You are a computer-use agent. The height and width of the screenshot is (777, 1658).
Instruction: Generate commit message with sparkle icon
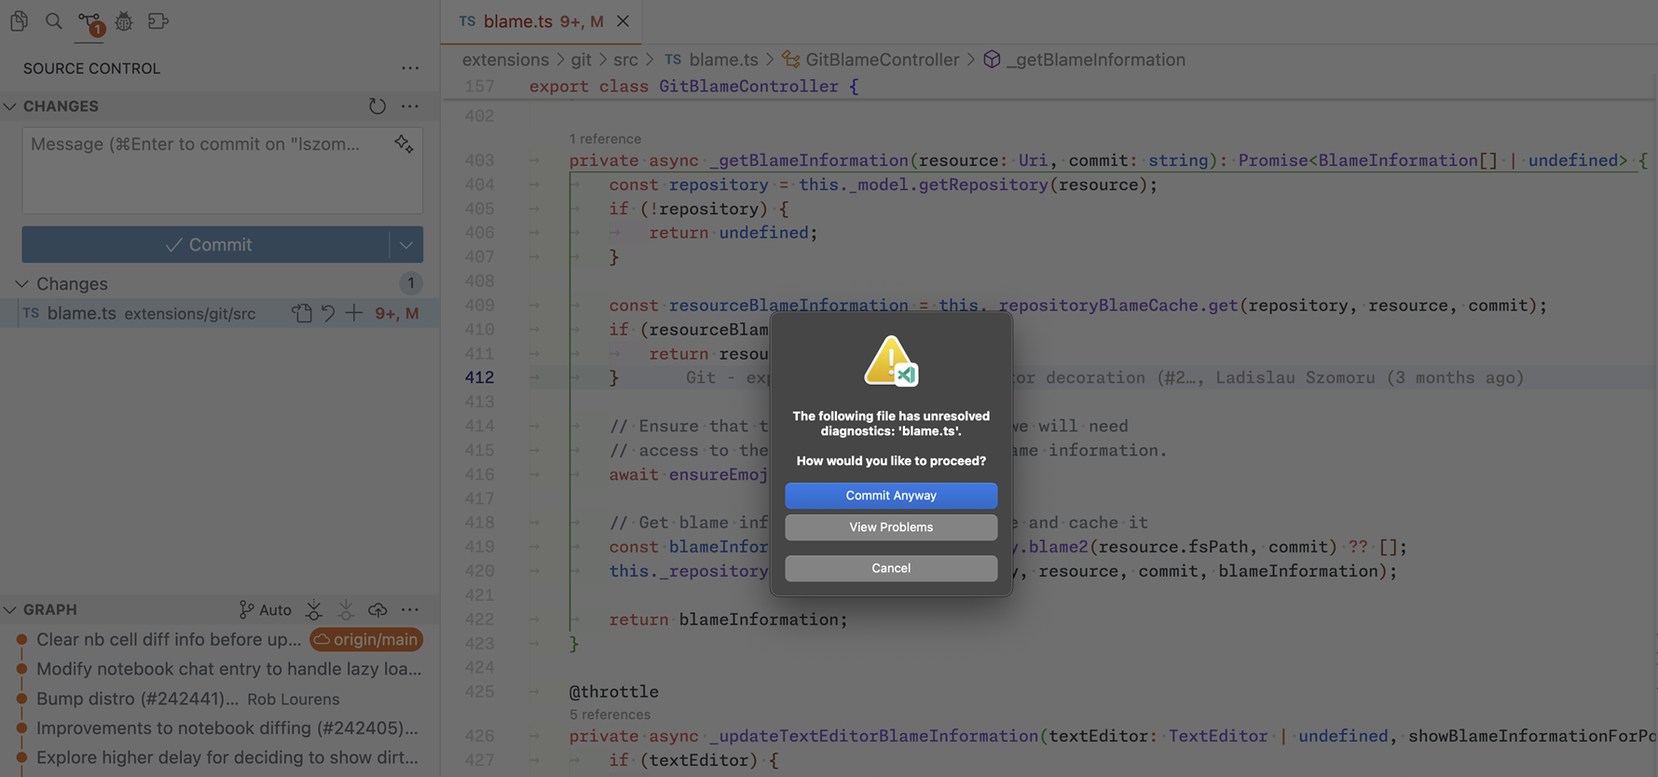(x=404, y=144)
